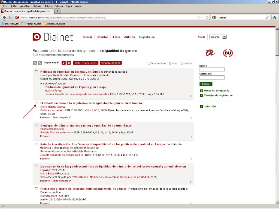Jump to last results page icon
Viewport: 279px width, 209px height.
coord(69,63)
